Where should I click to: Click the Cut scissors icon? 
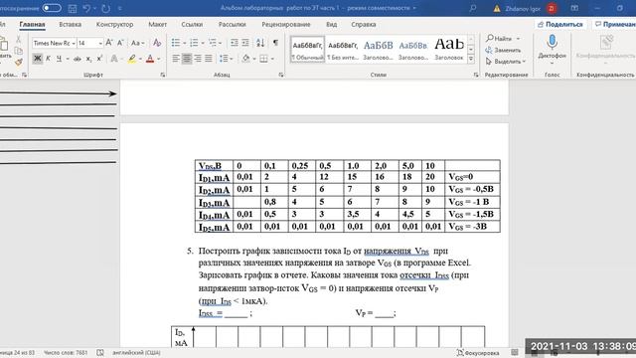click(18, 40)
